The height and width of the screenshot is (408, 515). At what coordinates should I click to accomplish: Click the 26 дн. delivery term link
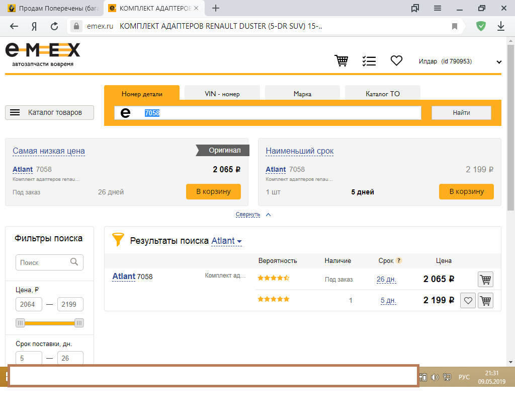pos(386,280)
